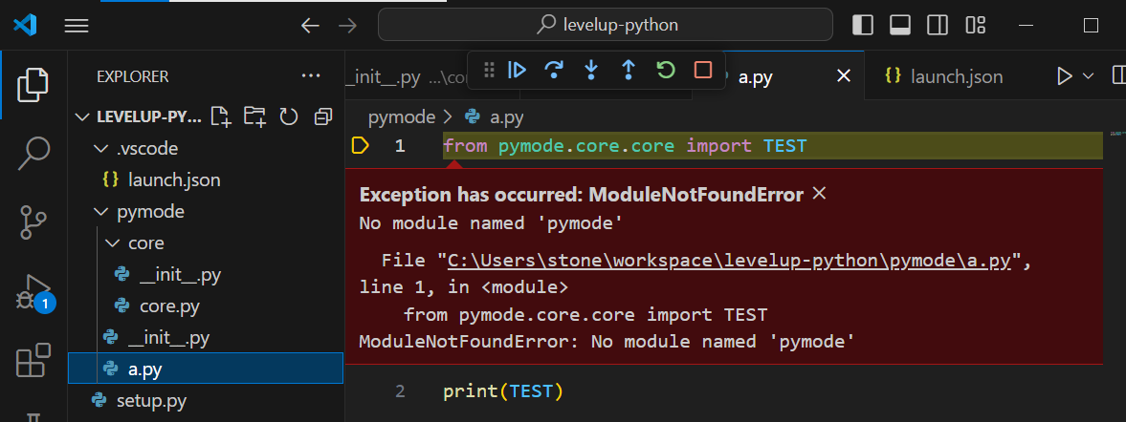Restart the debug session
This screenshot has height=422, width=1126.
pyautogui.click(x=666, y=71)
